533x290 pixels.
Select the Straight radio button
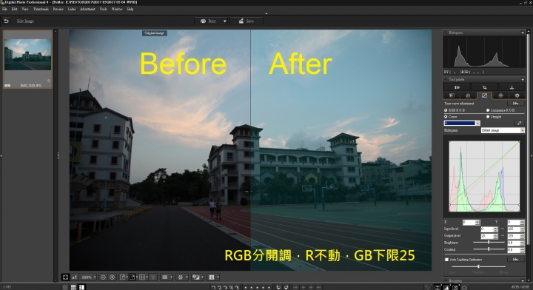(x=488, y=117)
